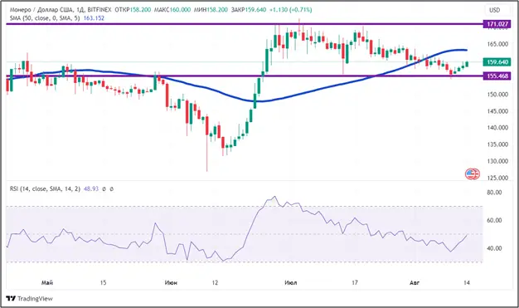The width and height of the screenshot is (519, 308).
Task: Click the BITFINEX exchange label
Action: coord(99,10)
